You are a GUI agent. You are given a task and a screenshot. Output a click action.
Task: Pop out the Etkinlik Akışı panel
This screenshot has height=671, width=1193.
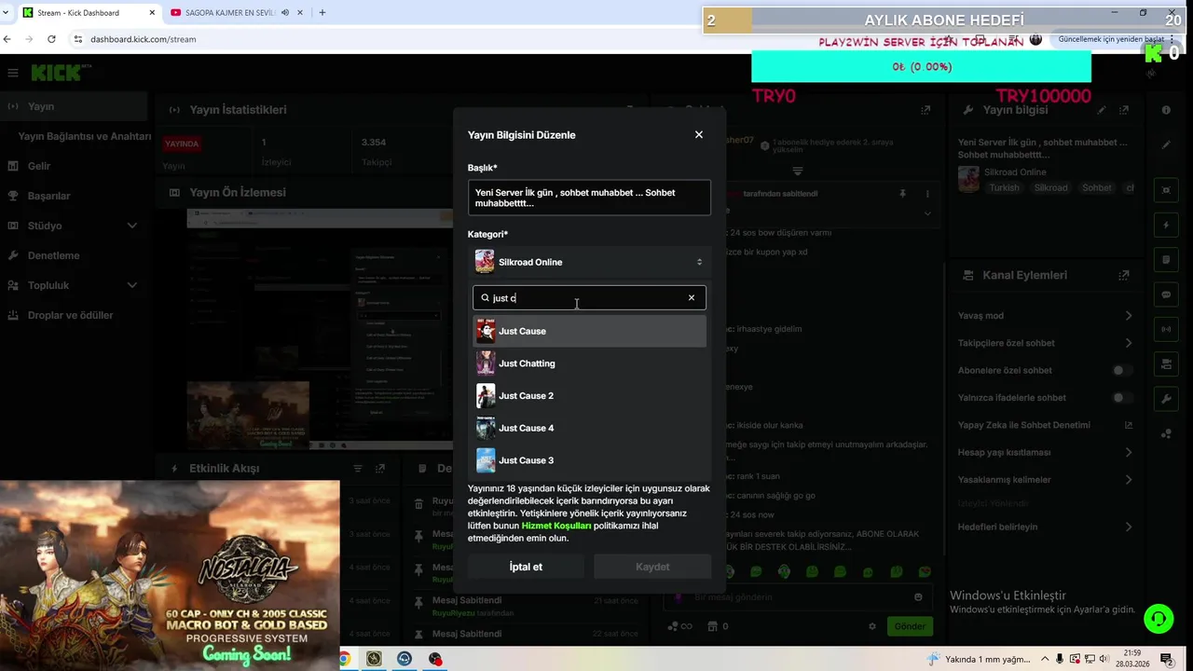(380, 468)
